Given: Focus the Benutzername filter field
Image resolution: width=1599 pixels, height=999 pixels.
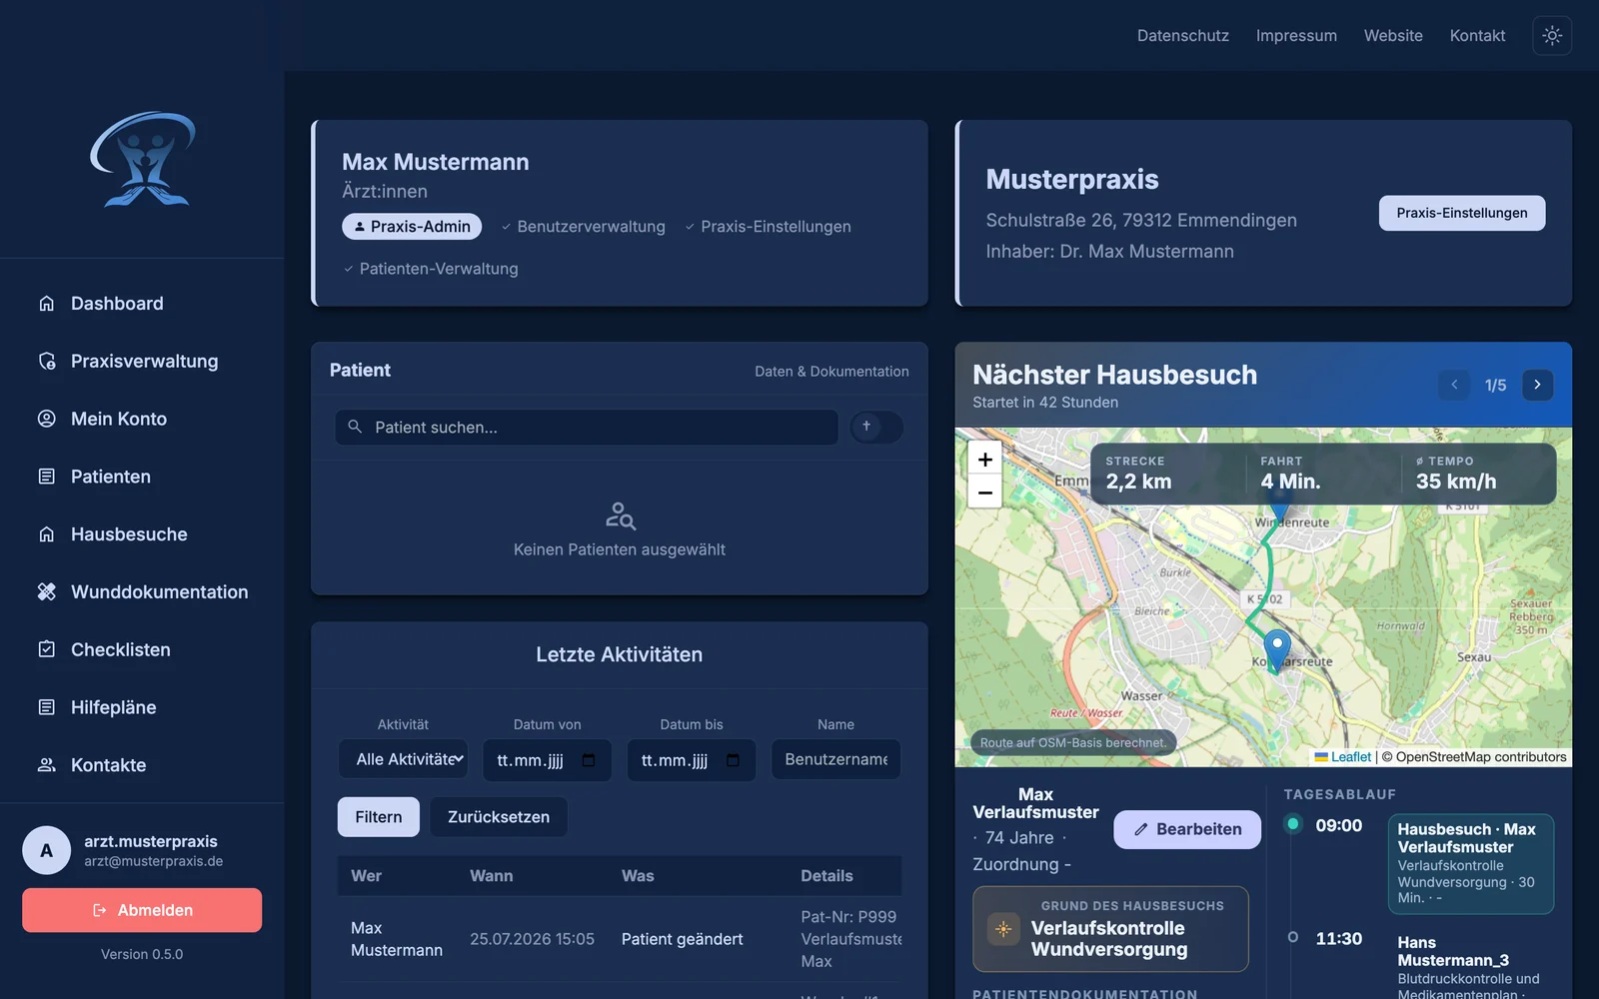Looking at the screenshot, I should [835, 759].
